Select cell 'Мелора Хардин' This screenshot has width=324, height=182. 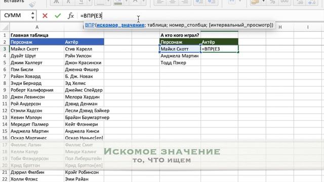84,97
